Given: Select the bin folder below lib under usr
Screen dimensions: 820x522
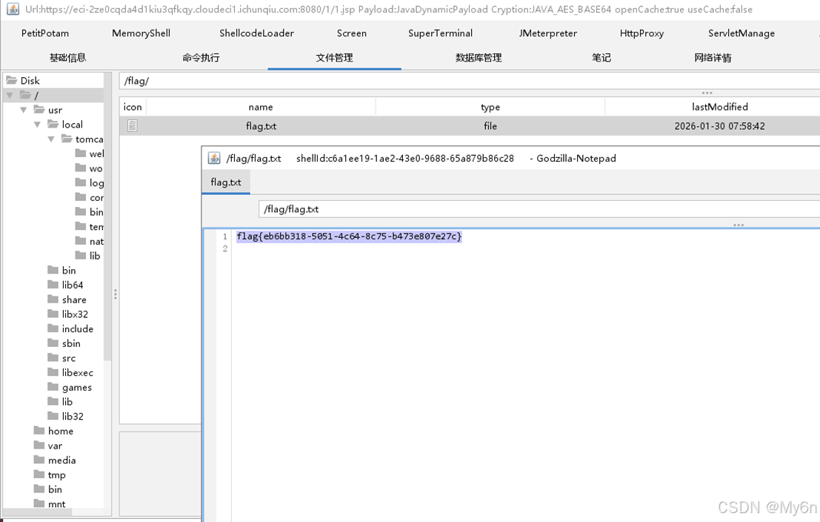Looking at the screenshot, I should coord(61,270).
